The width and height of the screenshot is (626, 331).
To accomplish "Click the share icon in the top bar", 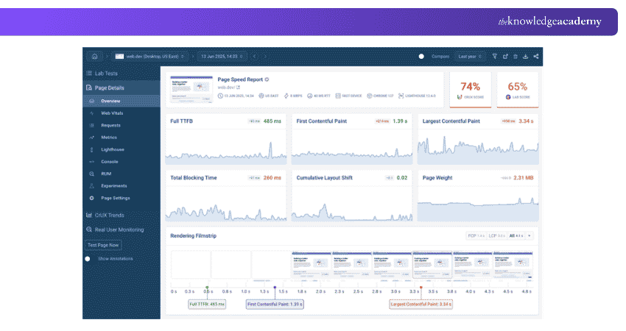I will pos(535,56).
